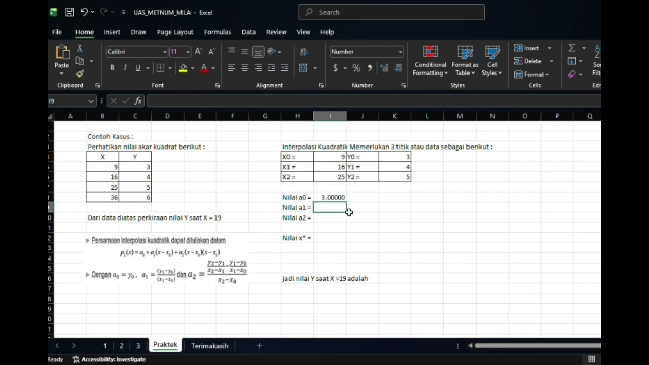Image resolution: width=649 pixels, height=365 pixels.
Task: Increase font size with larger A icon
Action: click(x=198, y=52)
